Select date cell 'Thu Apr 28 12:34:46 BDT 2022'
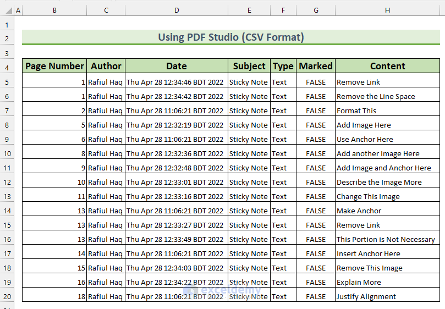Viewport: 445px width, 309px height. [x=175, y=82]
